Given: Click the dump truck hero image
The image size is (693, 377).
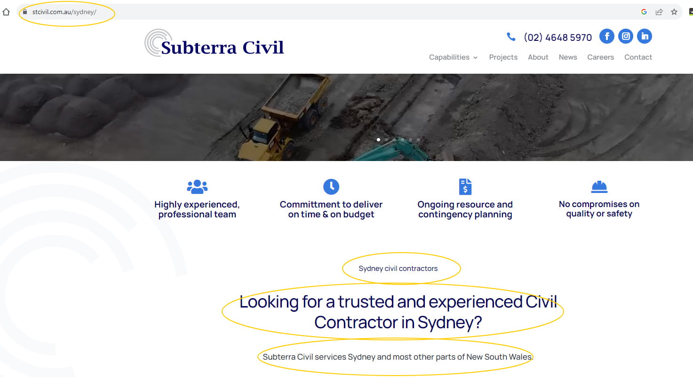Looking at the screenshot, I should pyautogui.click(x=346, y=117).
